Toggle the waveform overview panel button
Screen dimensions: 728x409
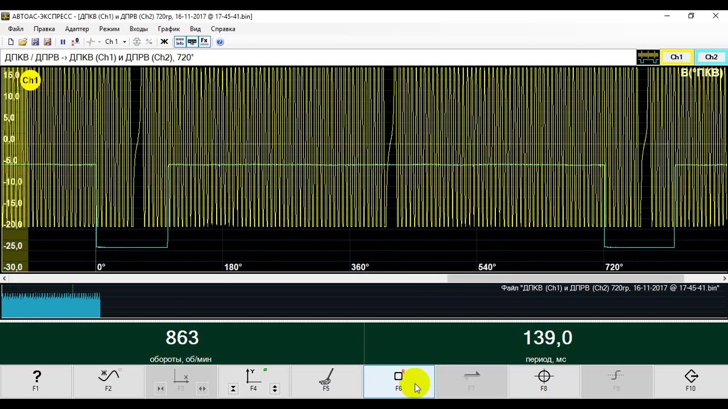[x=192, y=42]
